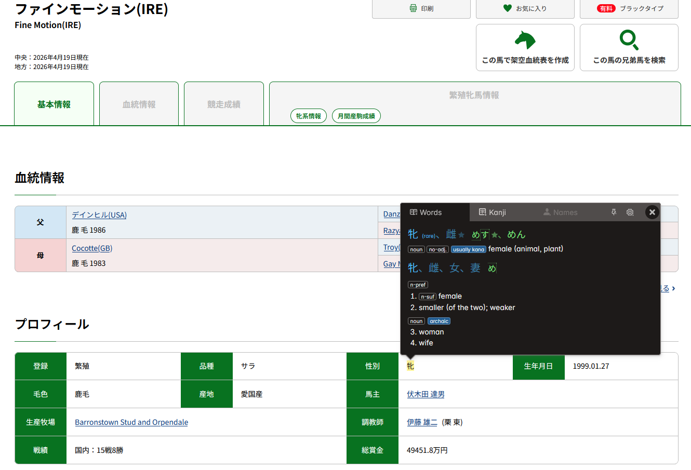This screenshot has height=470, width=691.
Task: Select the Names tab in the popup
Action: pos(560,212)
